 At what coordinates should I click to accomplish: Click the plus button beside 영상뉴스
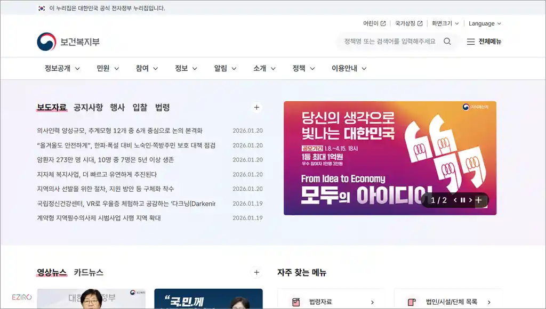click(x=256, y=272)
